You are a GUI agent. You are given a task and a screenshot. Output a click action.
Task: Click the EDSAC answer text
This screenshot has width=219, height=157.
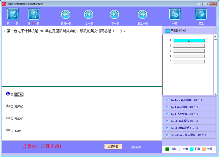pyautogui.click(x=19, y=119)
